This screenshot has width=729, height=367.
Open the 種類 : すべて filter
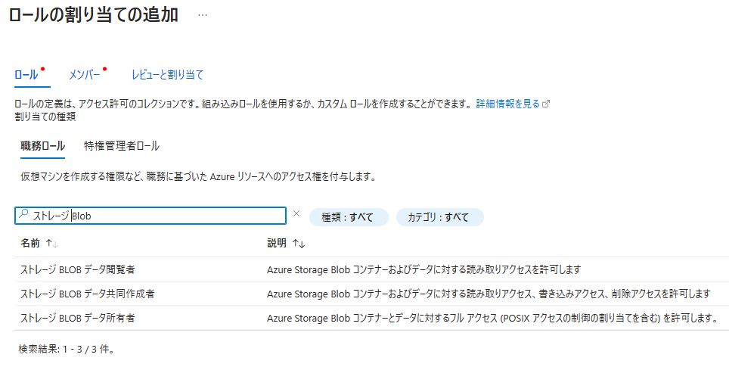348,217
